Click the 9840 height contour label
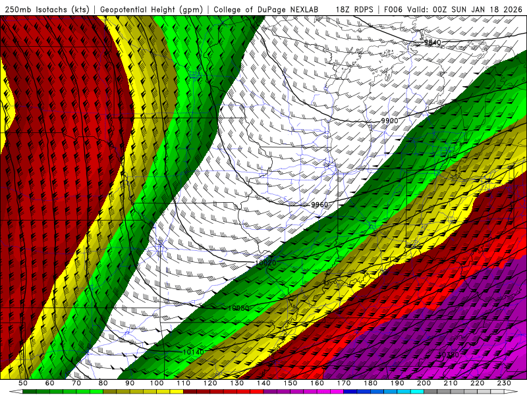Viewport: 527px width, 395px height. (432, 42)
